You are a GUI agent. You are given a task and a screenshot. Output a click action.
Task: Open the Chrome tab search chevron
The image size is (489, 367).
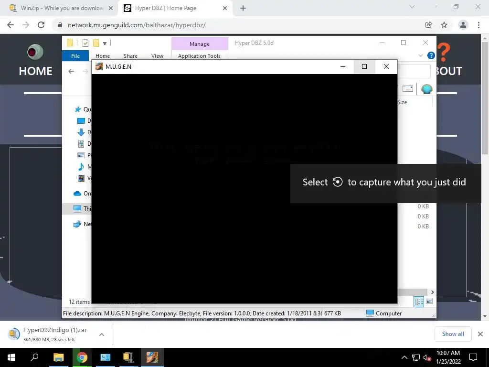tap(412, 7)
